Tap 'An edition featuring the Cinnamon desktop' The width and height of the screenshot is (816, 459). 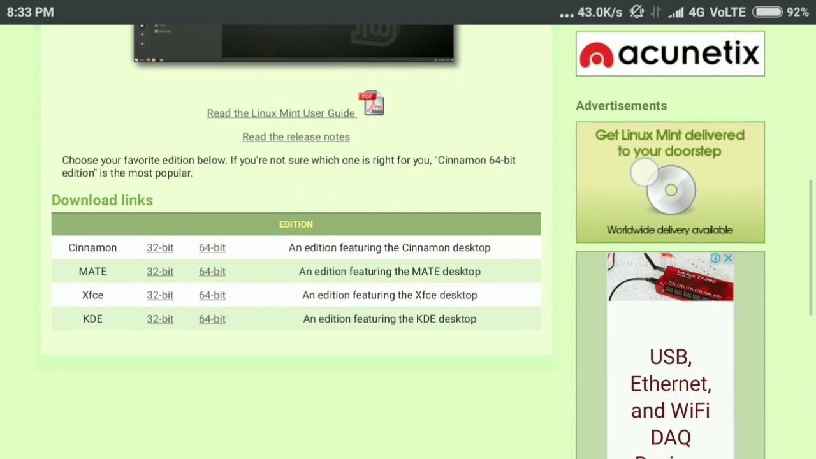(390, 247)
